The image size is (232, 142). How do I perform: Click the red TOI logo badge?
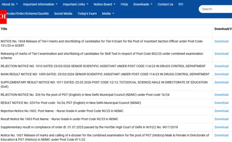tap(3, 17)
